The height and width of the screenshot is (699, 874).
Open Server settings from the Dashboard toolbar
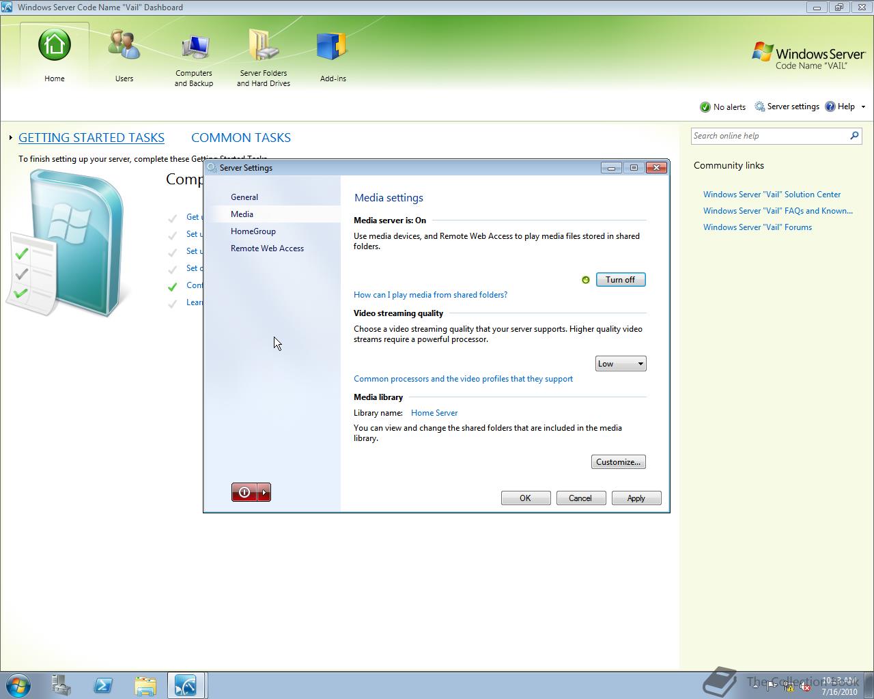(787, 106)
